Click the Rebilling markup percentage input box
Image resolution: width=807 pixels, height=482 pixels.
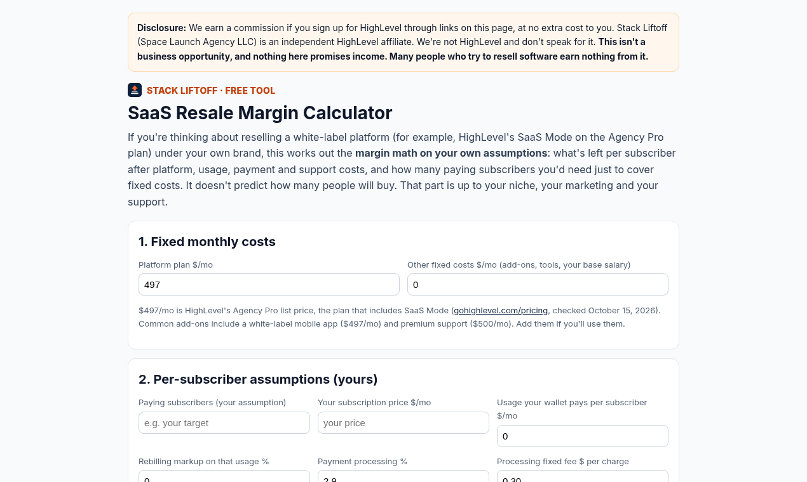tap(224, 476)
